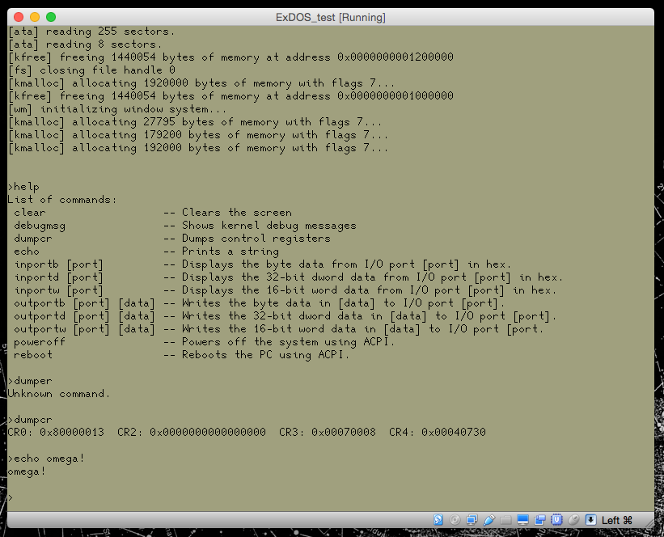Click the mistyped '>dumper' command line
Screen dimensions: 664x537
click(30, 381)
